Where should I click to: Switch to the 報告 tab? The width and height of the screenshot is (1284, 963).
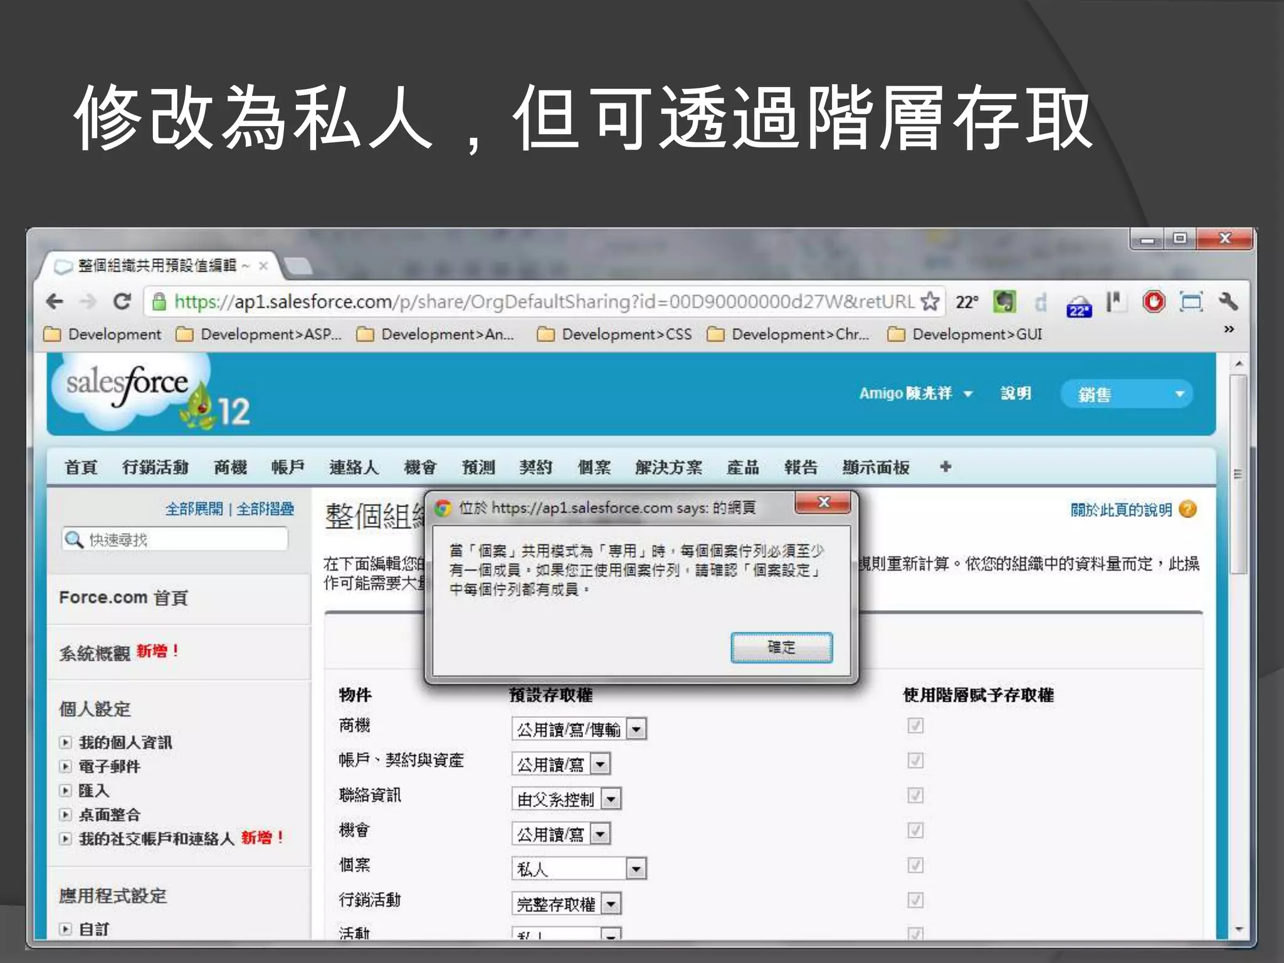801,467
